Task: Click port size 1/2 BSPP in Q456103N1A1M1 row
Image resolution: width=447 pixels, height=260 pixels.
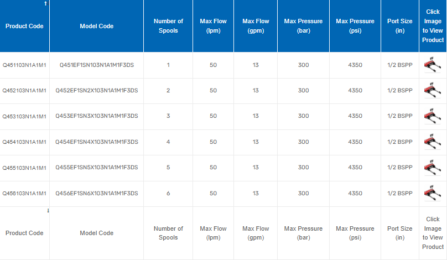Action: [x=399, y=193]
